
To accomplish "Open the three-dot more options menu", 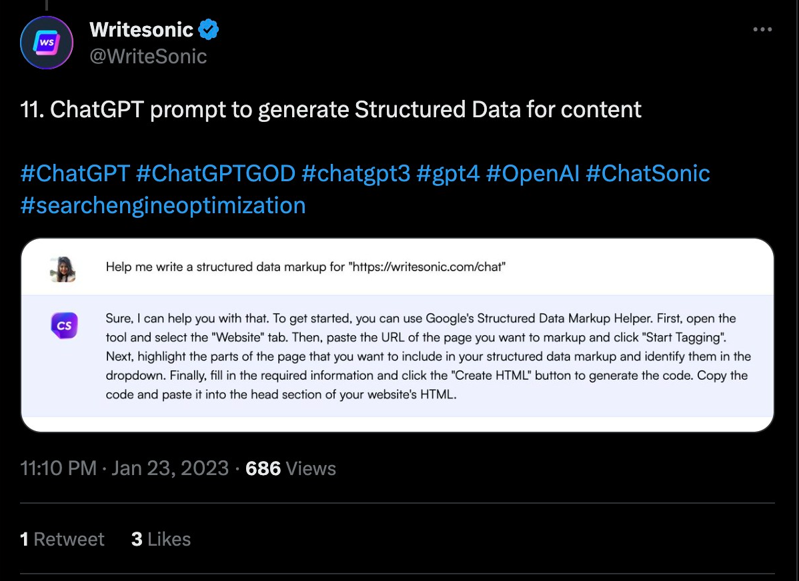I will pyautogui.click(x=762, y=30).
